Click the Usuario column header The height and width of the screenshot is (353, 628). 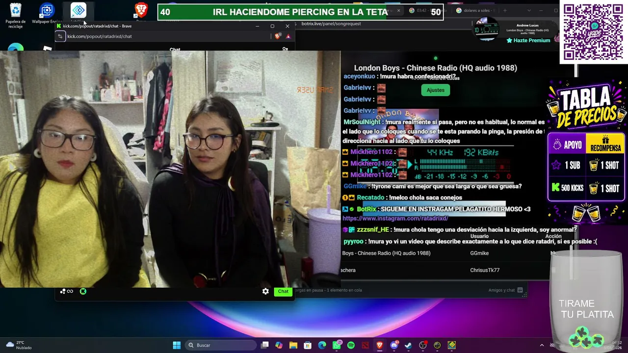pos(479,236)
